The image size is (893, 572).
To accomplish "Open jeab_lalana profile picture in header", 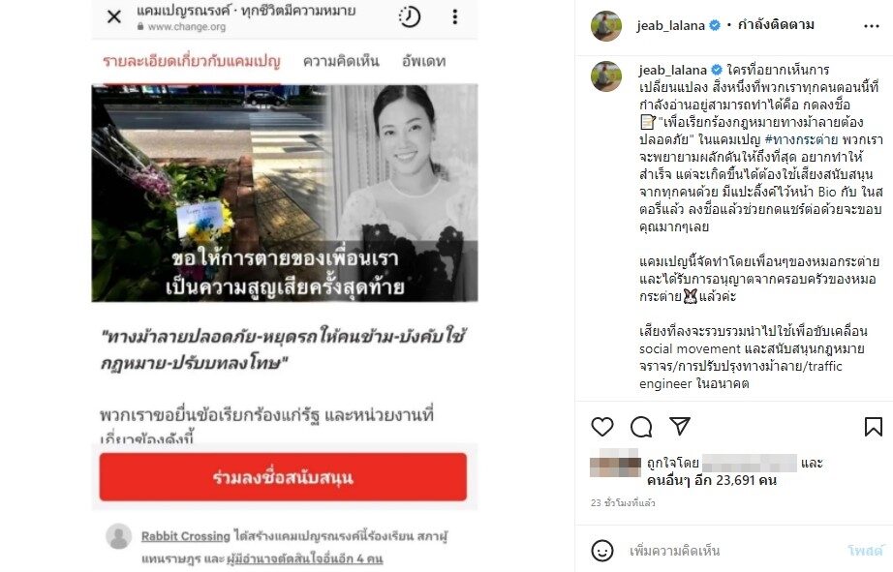I will tap(606, 25).
